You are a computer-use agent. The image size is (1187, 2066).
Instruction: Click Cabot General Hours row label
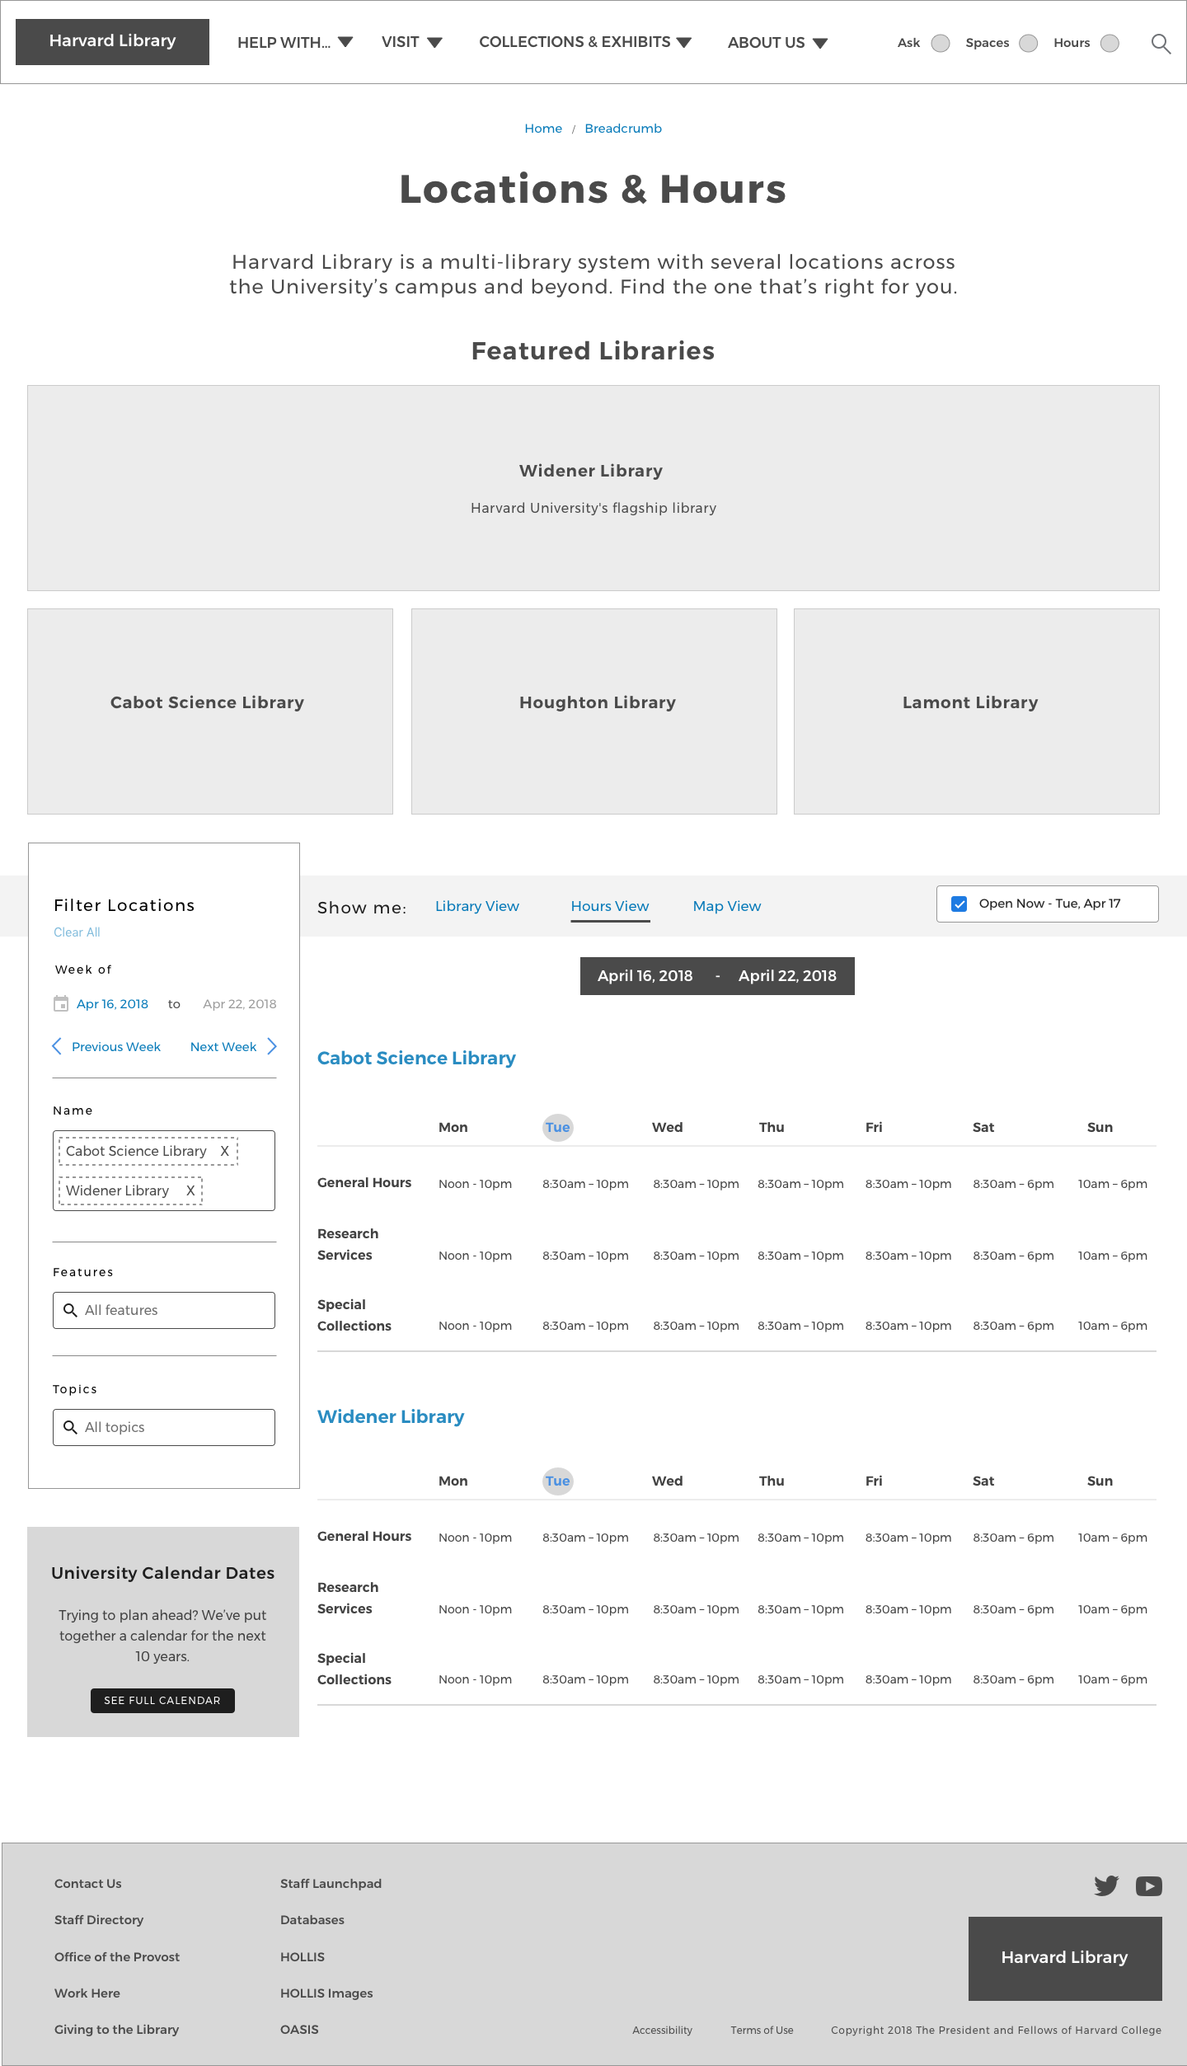[x=364, y=1183]
